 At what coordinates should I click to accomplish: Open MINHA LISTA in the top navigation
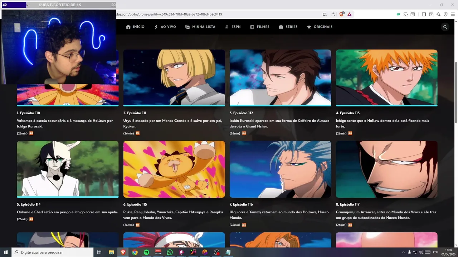[x=200, y=27]
